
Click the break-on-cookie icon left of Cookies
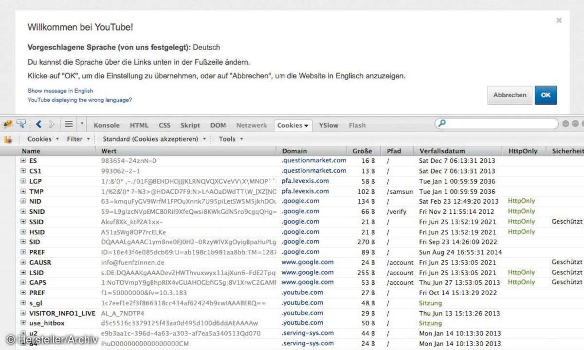coord(8,140)
